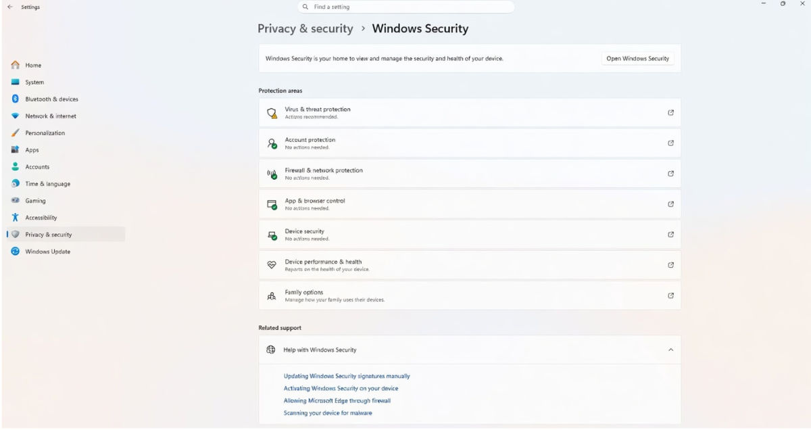Click the Family options people icon

(x=272, y=295)
